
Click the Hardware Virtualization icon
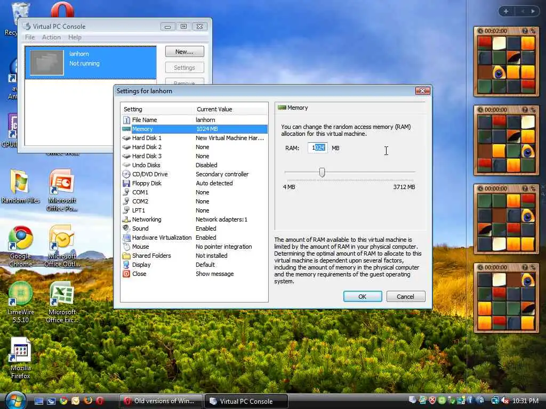coord(126,238)
